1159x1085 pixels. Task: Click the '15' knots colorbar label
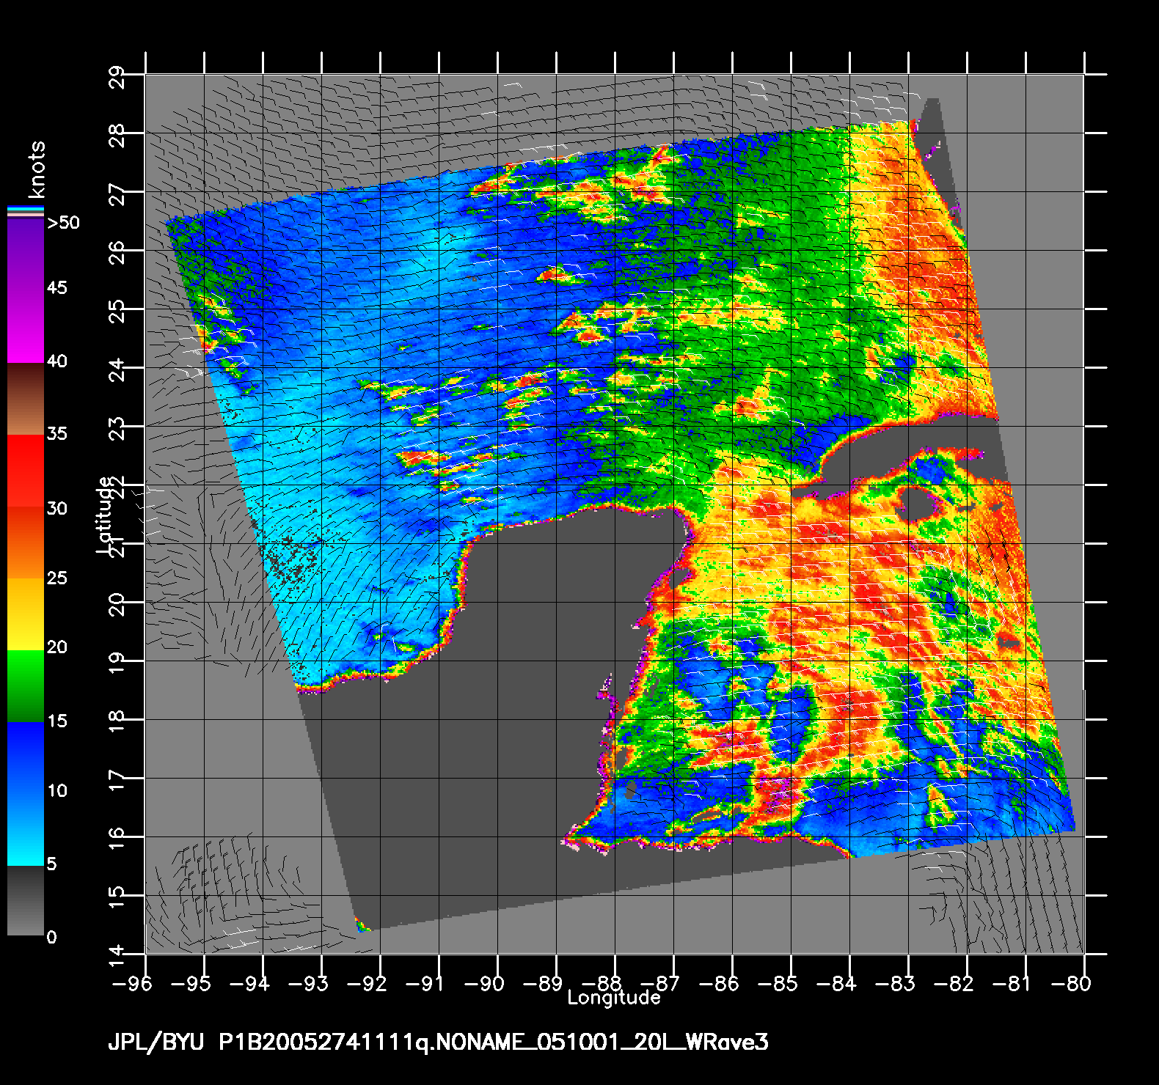coord(56,721)
